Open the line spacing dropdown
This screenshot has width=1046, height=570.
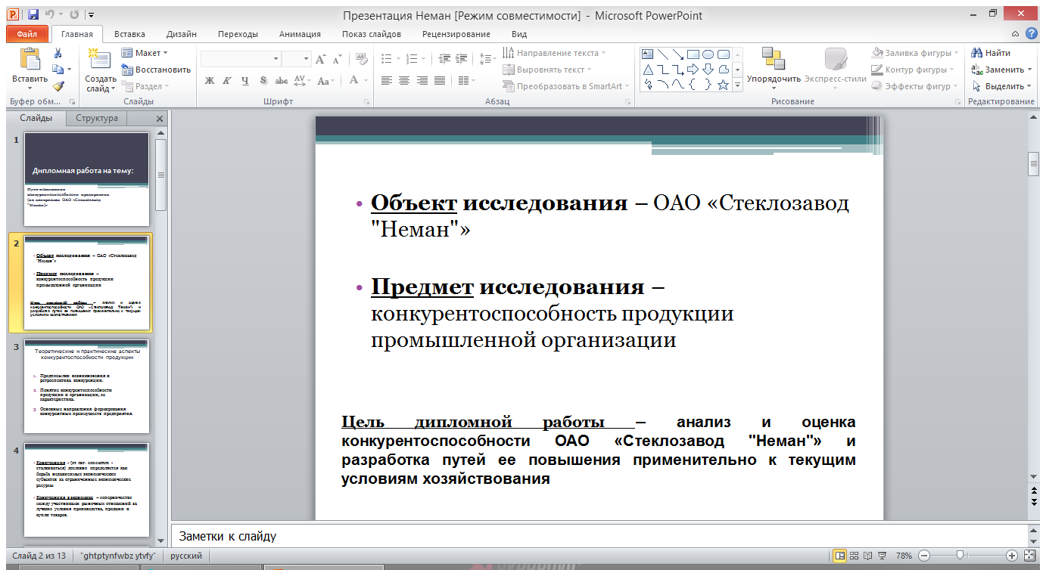488,59
